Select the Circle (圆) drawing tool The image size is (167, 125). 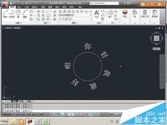click(18, 14)
